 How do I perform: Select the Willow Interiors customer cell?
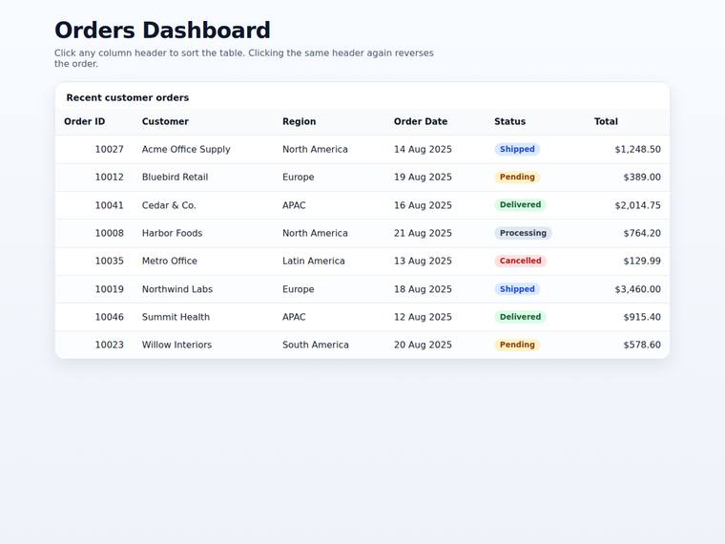click(203, 345)
